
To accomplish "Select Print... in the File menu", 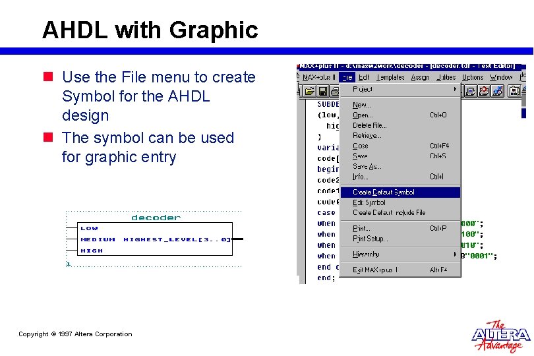I will 401,228.
